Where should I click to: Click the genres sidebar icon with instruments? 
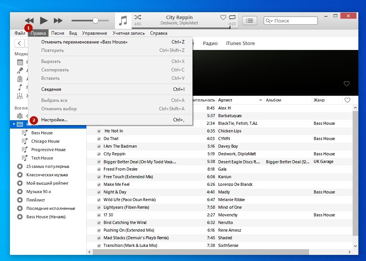pos(20,96)
